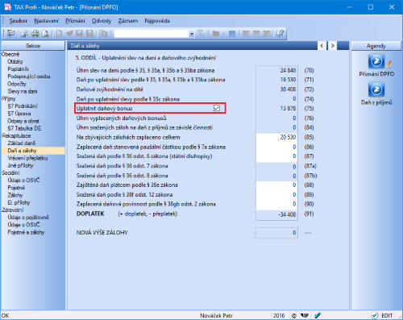Click the filter funnel toolbar icon
This screenshot has height=320, width=403.
click(201, 34)
